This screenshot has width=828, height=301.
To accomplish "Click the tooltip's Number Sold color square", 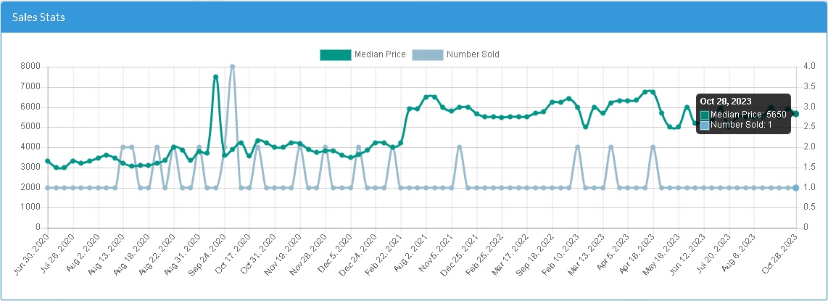I will [705, 125].
